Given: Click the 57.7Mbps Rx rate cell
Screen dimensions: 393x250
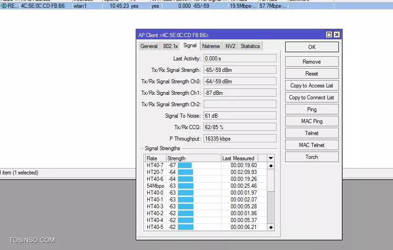Looking at the screenshot, I should pos(273,6).
